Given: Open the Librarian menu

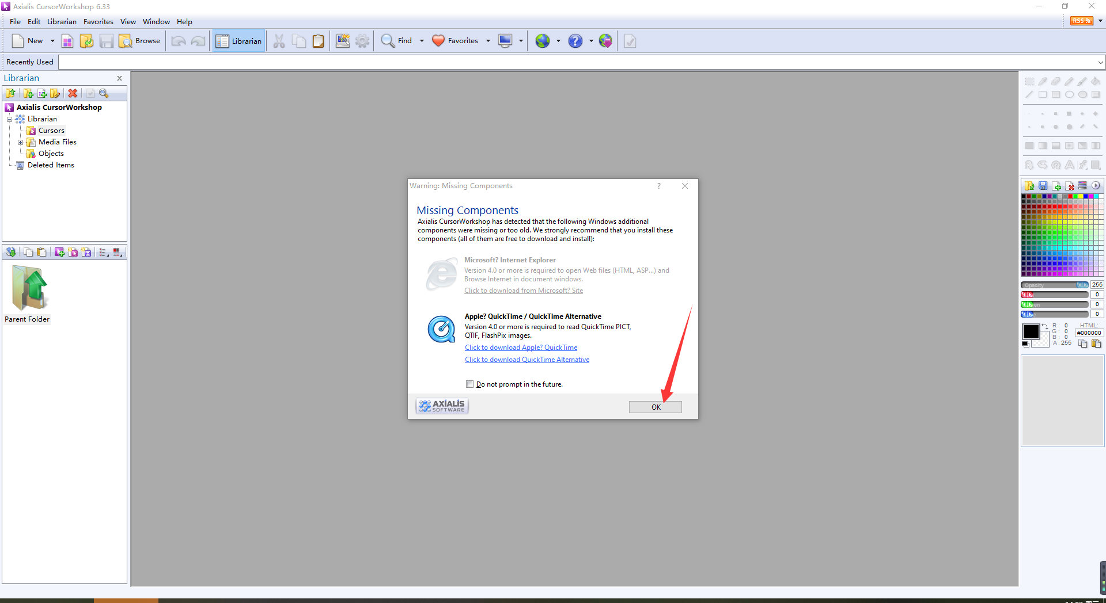Looking at the screenshot, I should tap(62, 22).
